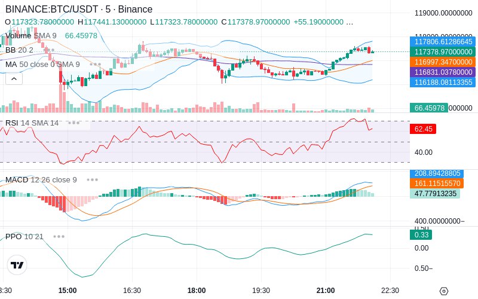Collapse the indicator legend with chevron button
Screen dimensions: 478x299
(14, 79)
